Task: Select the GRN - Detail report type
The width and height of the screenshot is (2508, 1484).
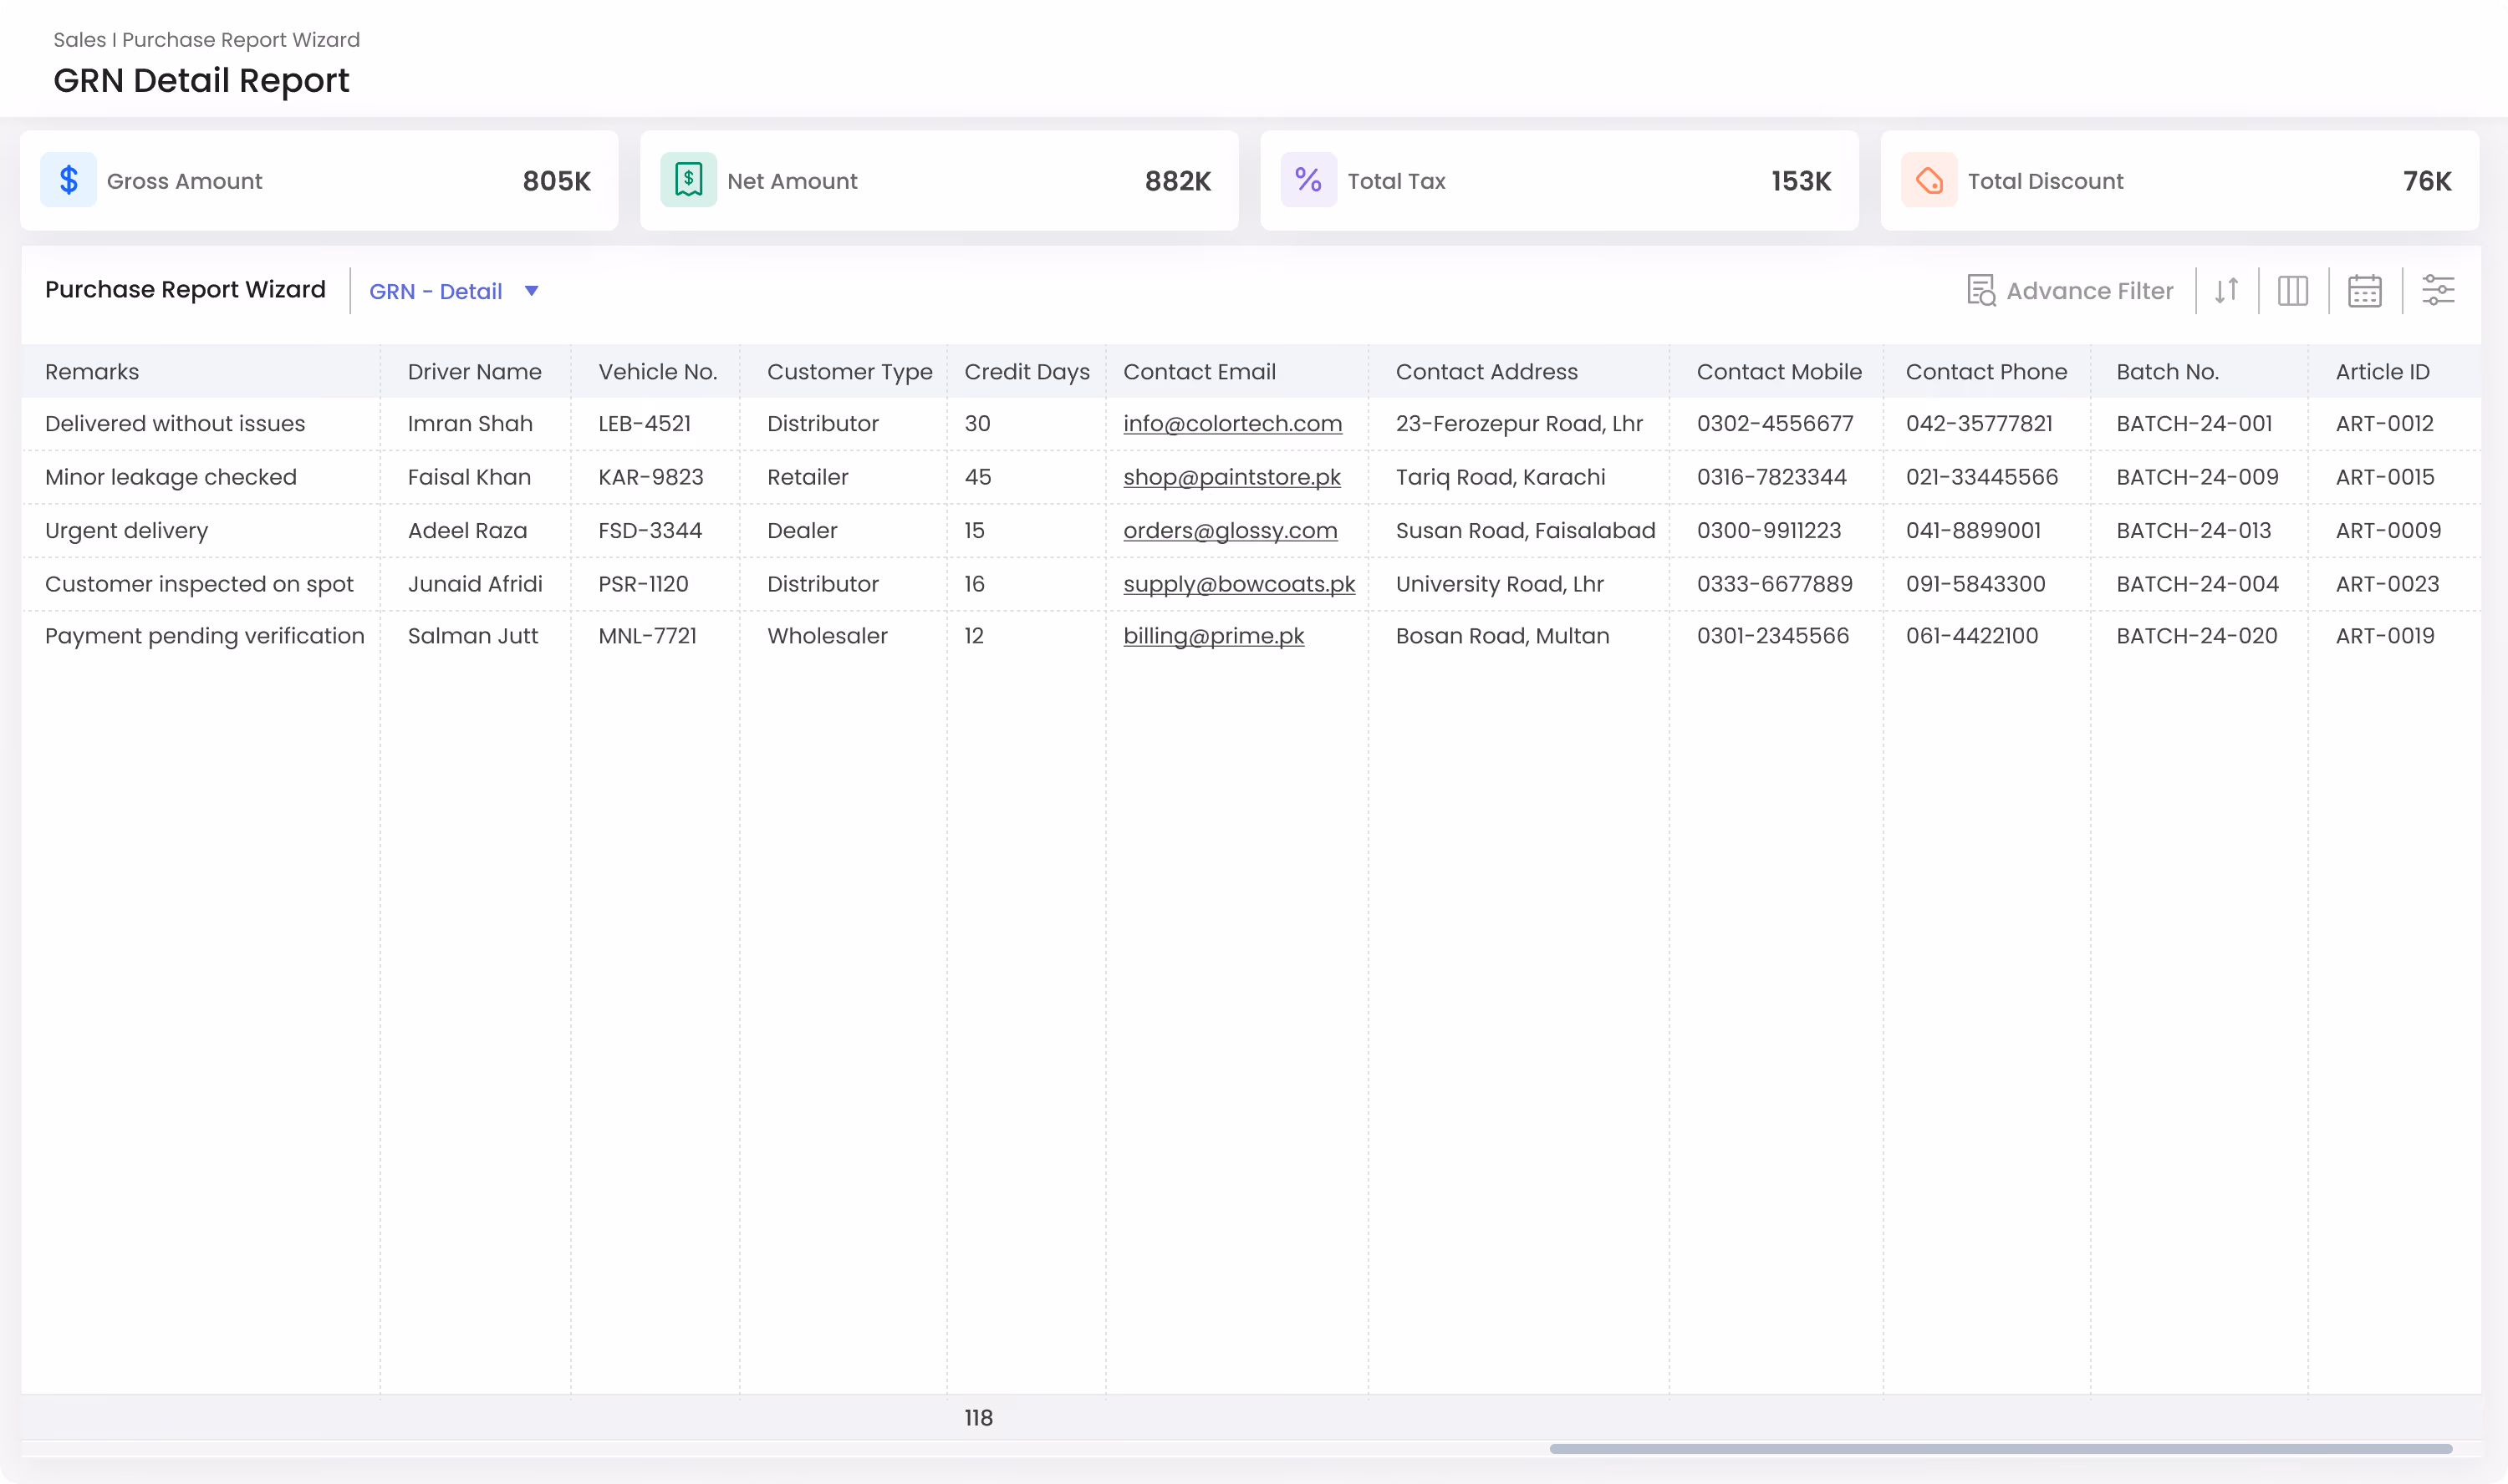Action: pos(436,291)
